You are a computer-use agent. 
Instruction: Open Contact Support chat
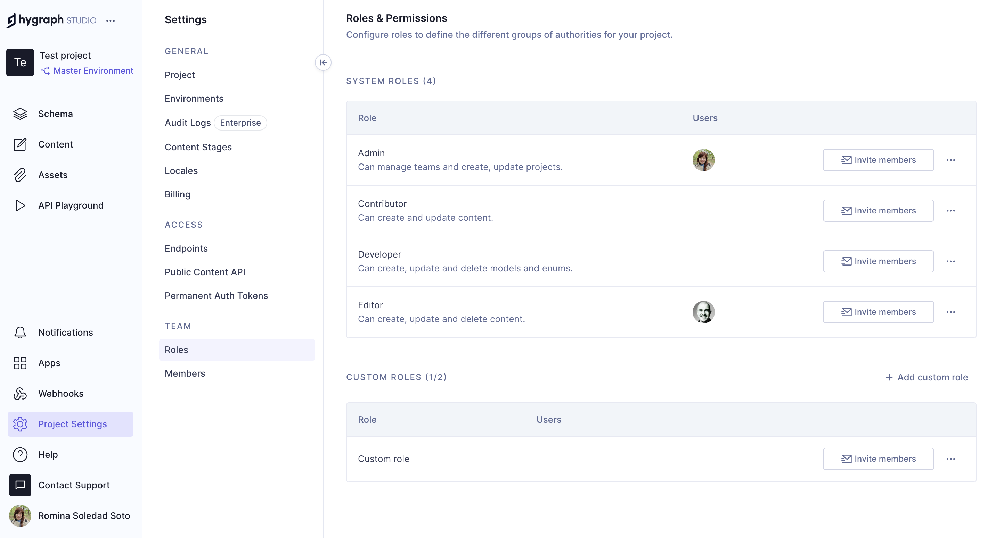[74, 485]
